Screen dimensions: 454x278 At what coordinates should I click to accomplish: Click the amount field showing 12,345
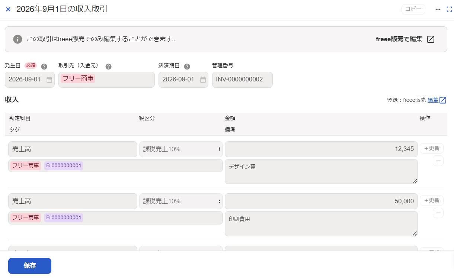[321, 149]
